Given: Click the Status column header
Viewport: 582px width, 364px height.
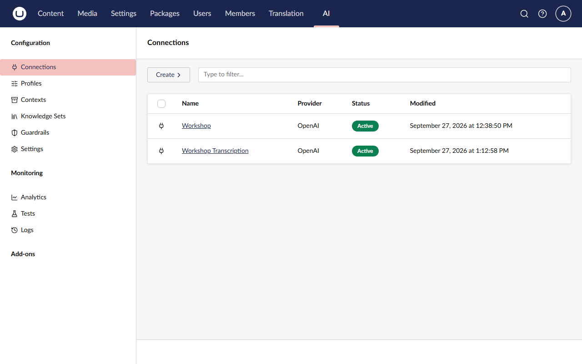Looking at the screenshot, I should pos(361,103).
